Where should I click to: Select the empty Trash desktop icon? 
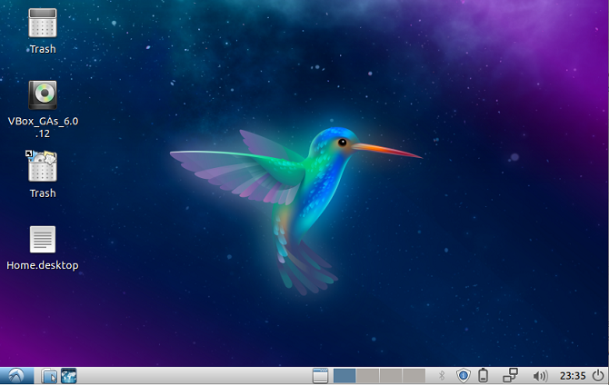[x=43, y=24]
